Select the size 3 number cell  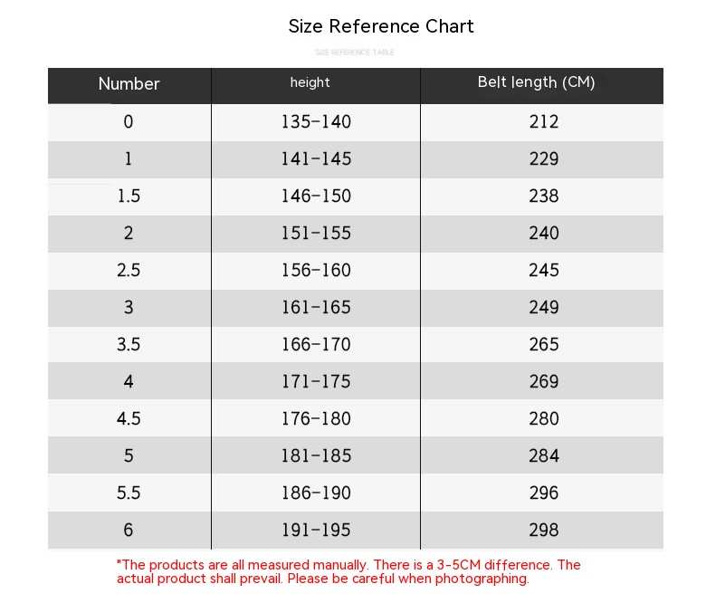(129, 307)
